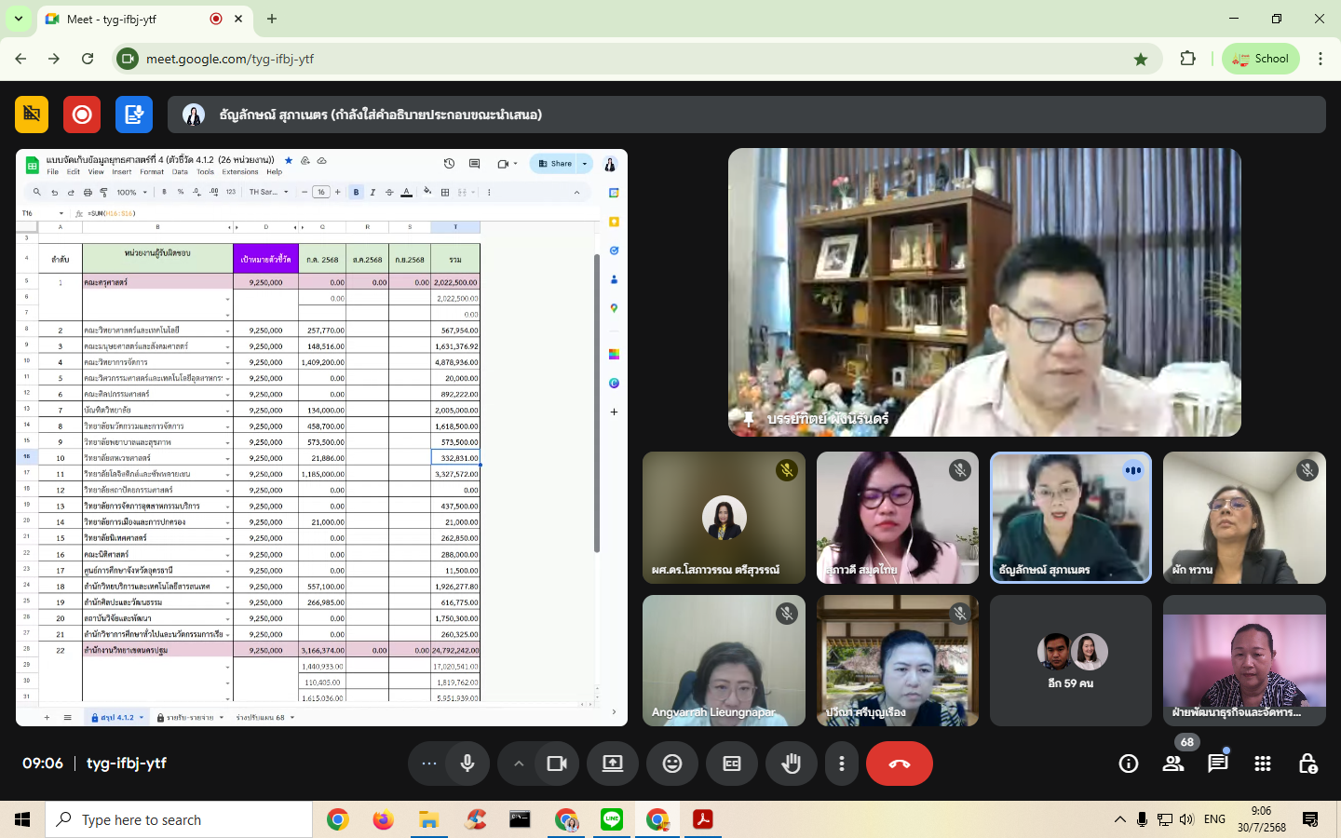The width and height of the screenshot is (1341, 838).
Task: Click the present screen button
Action: [x=613, y=764]
